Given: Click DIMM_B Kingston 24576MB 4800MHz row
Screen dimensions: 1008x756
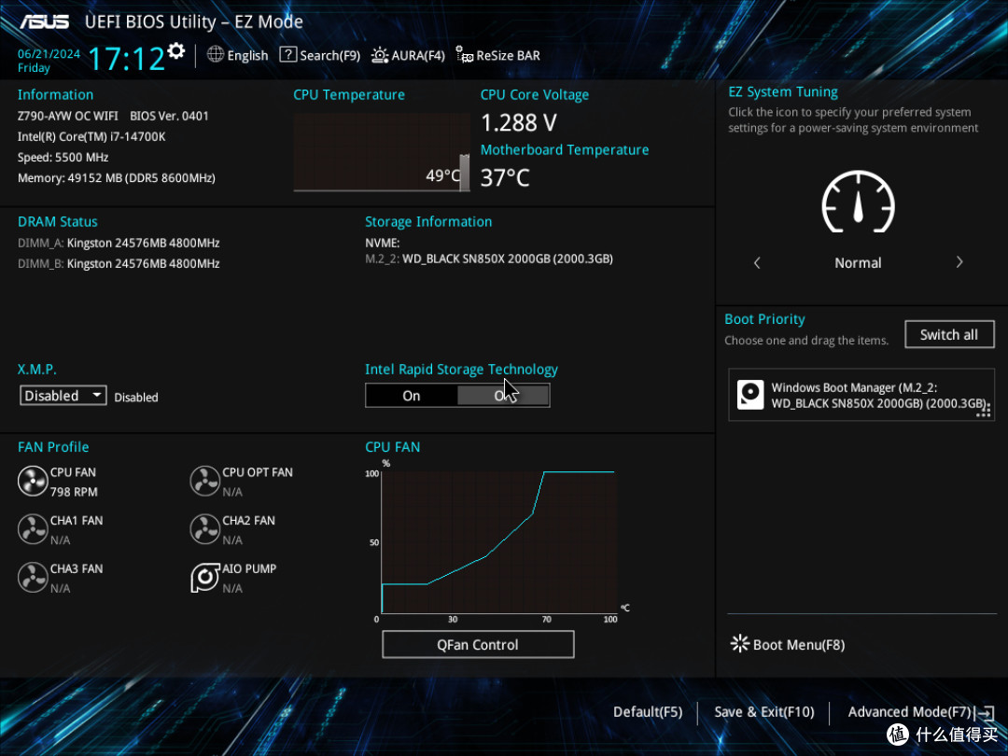Looking at the screenshot, I should pyautogui.click(x=119, y=263).
